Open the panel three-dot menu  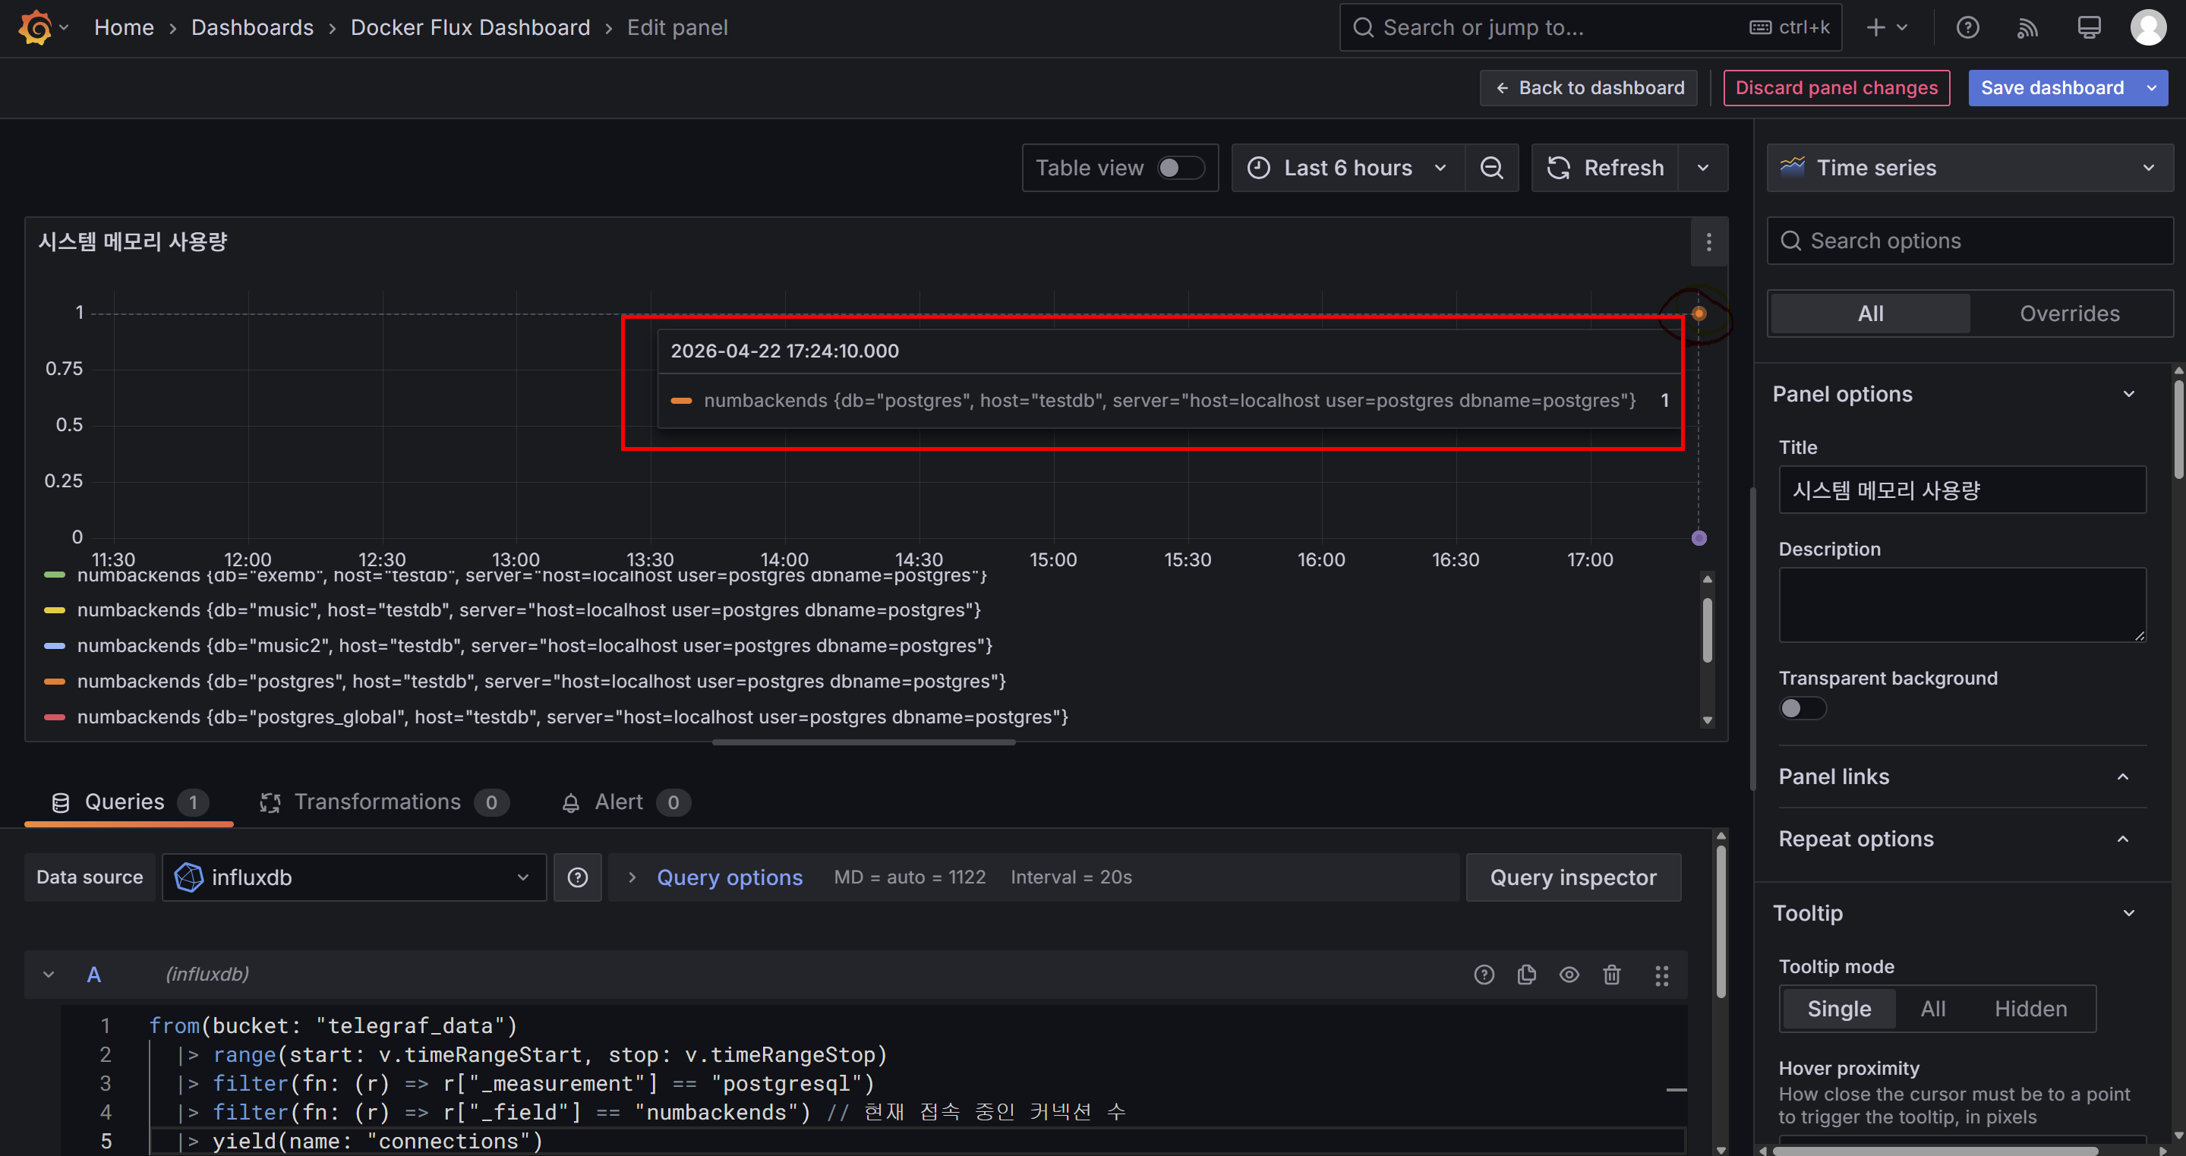tap(1708, 243)
